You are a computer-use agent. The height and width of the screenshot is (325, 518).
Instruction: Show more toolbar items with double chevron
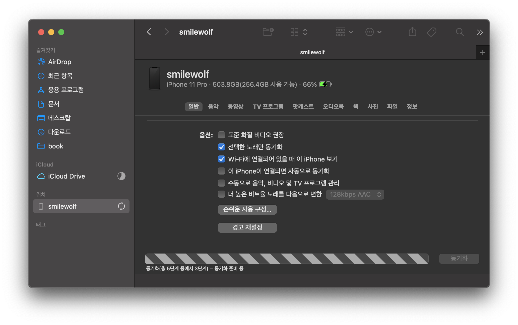(x=480, y=32)
